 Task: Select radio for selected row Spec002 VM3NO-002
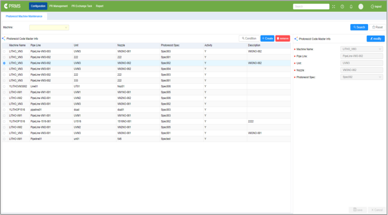point(4,63)
